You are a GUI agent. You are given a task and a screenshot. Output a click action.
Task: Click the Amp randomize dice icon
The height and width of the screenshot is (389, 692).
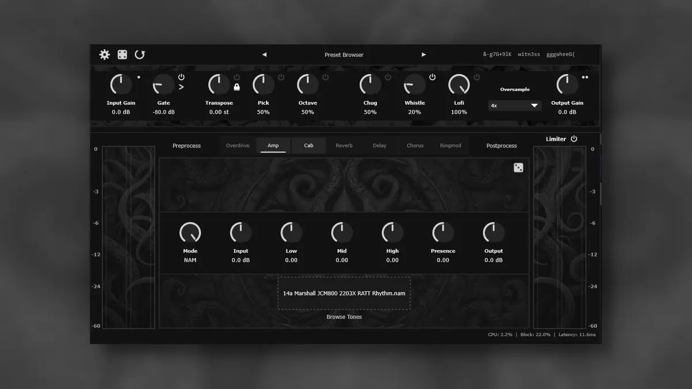(518, 168)
